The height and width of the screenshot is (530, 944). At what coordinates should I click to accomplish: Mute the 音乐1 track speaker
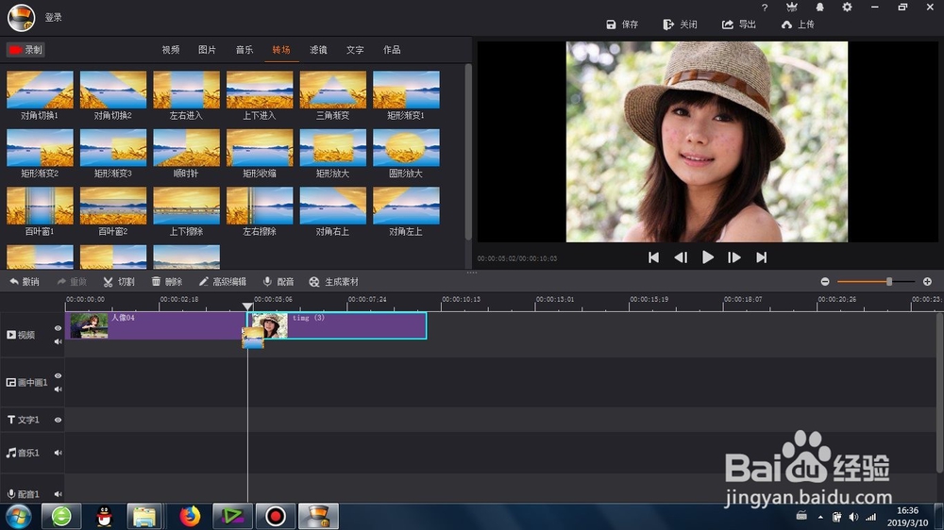[58, 453]
